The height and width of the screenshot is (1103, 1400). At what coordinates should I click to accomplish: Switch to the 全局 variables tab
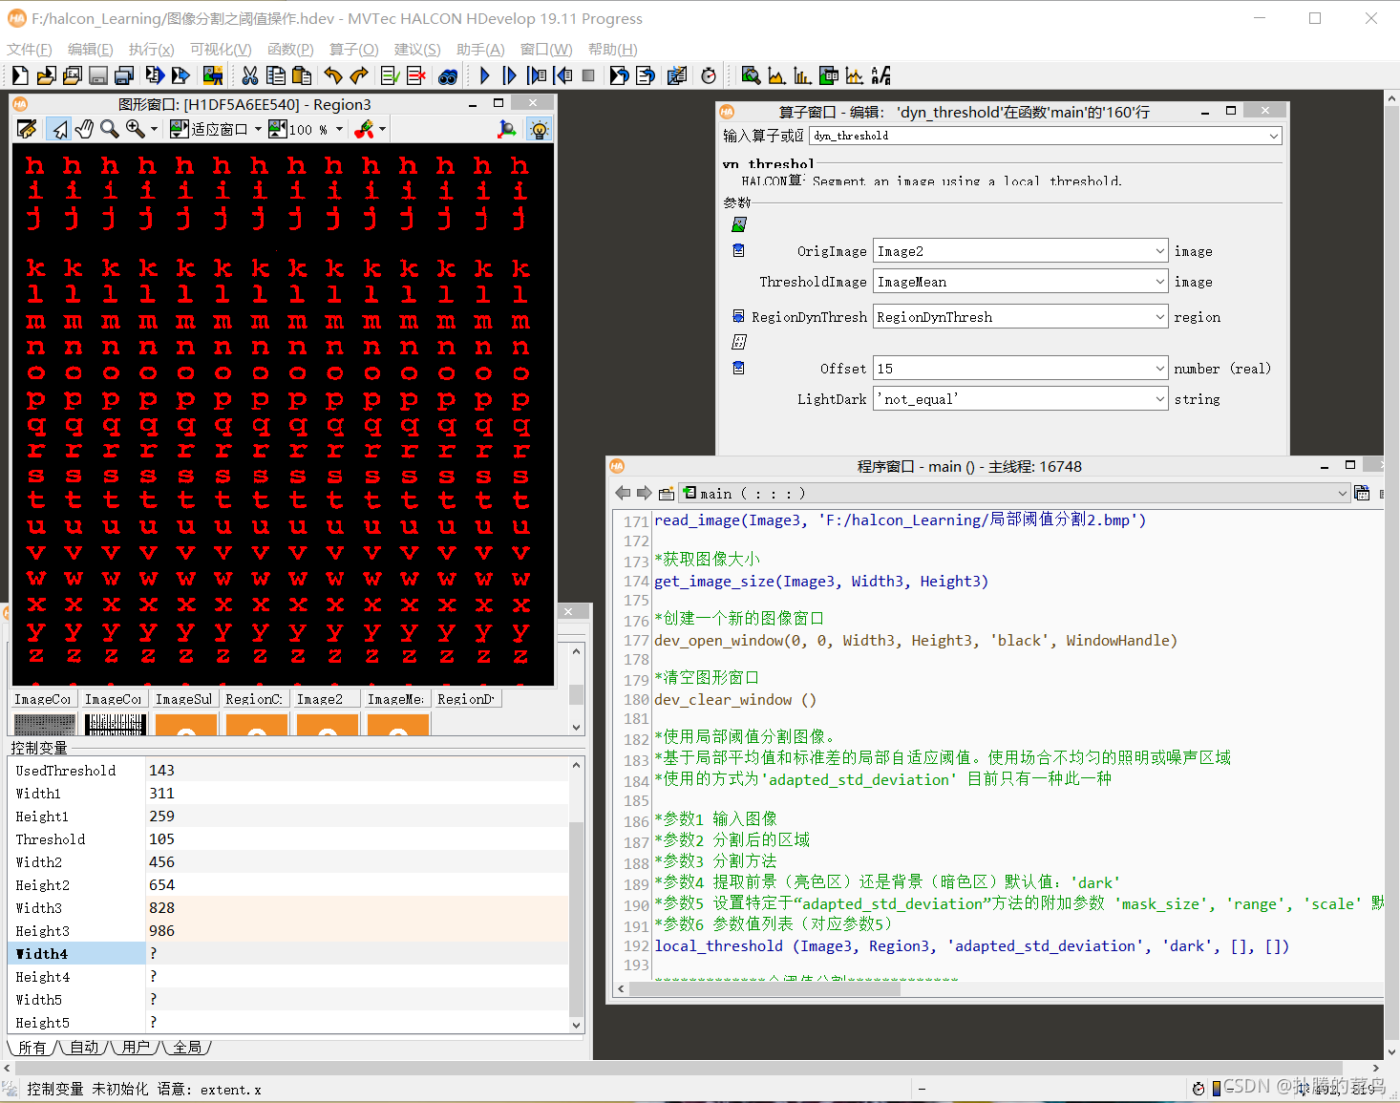[187, 1048]
